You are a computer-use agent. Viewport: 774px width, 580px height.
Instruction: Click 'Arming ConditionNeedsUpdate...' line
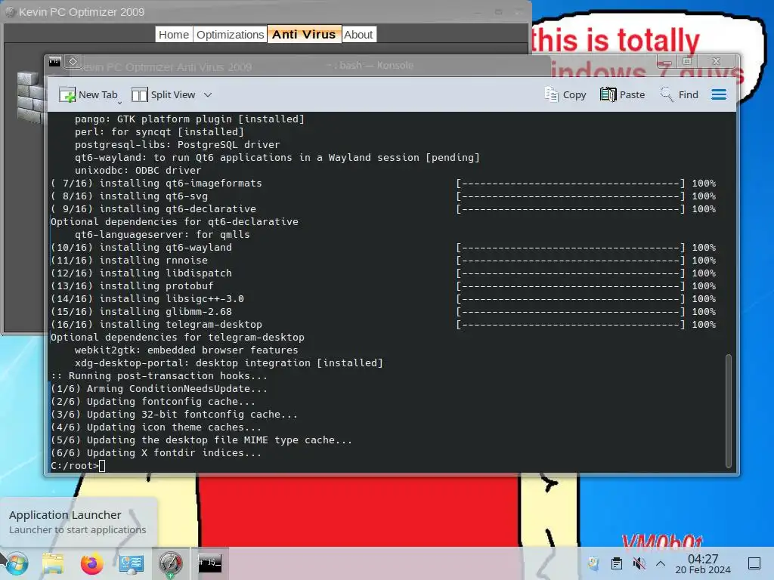click(x=159, y=389)
